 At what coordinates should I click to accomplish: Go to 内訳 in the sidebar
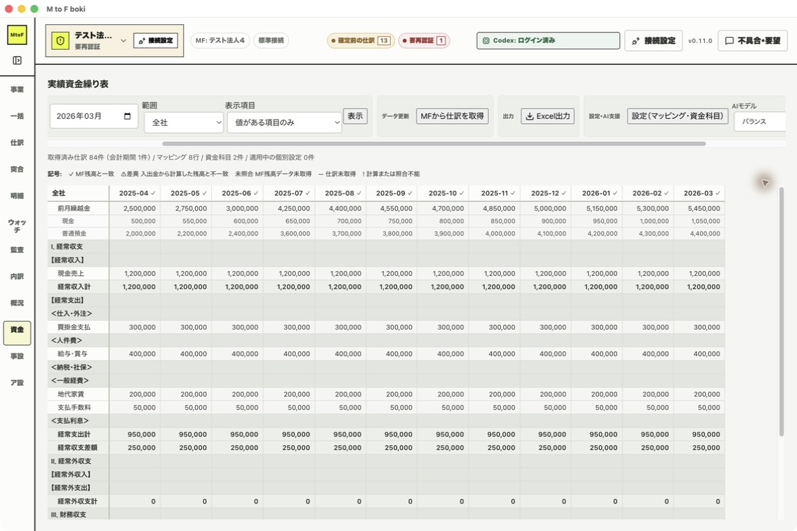pos(17,277)
